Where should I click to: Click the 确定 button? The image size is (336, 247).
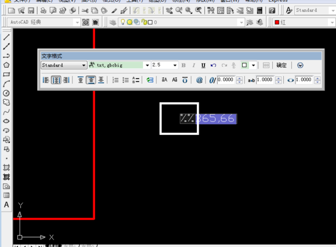click(x=282, y=65)
